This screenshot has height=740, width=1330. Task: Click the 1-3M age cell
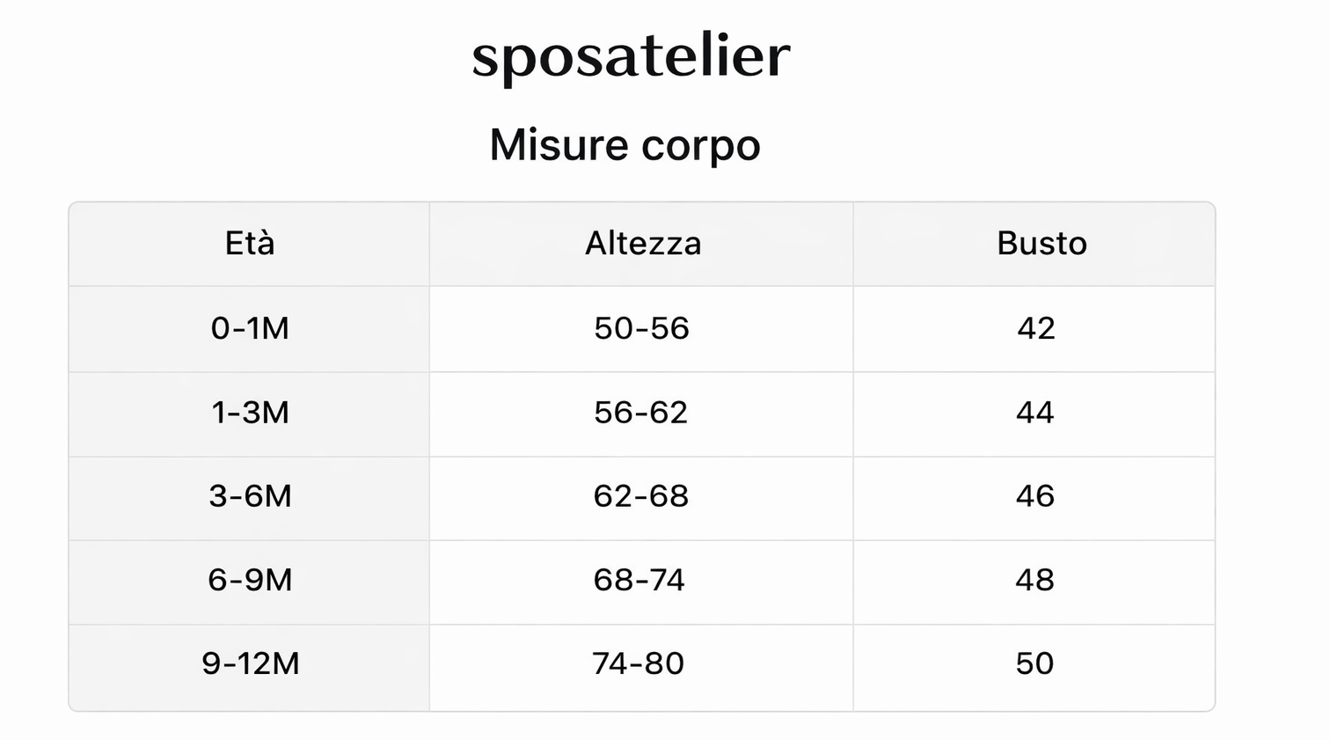[x=250, y=413]
